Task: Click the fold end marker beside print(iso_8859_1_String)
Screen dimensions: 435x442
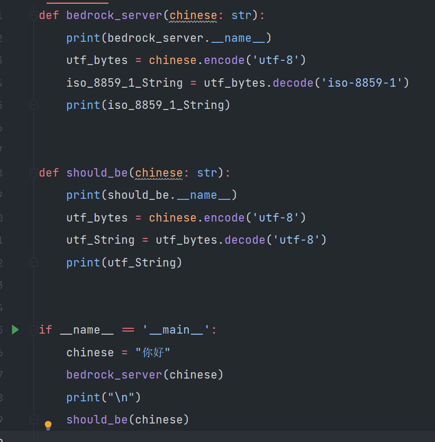Action: (x=33, y=104)
